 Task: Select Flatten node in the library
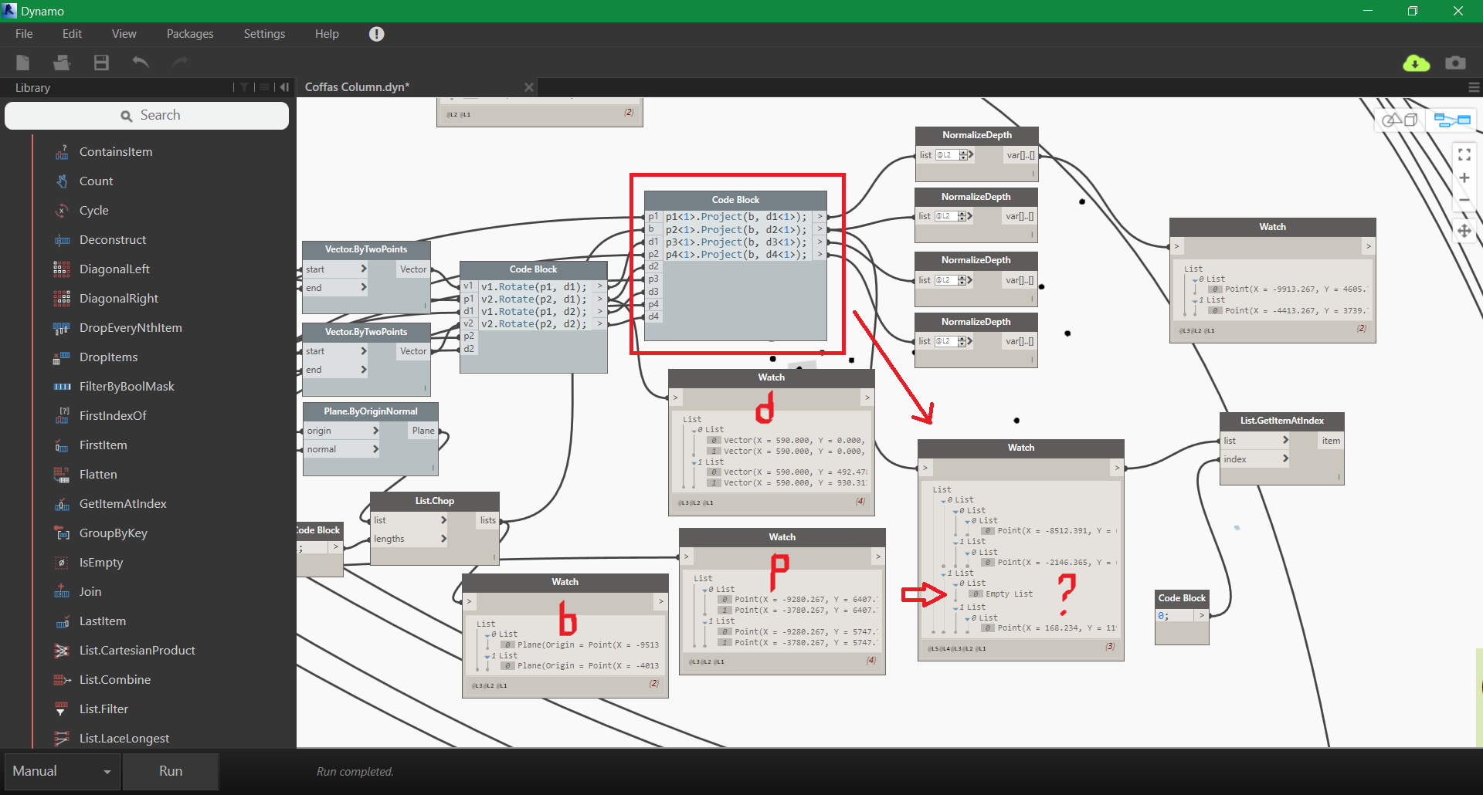98,475
